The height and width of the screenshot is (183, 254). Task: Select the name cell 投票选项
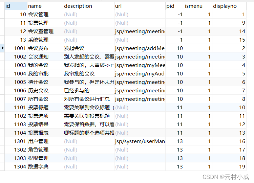coord(45,116)
